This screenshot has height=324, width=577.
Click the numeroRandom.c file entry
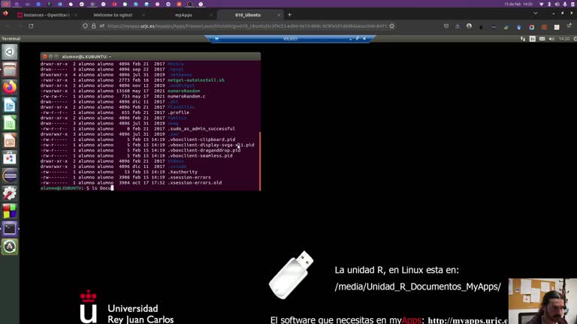coord(186,96)
